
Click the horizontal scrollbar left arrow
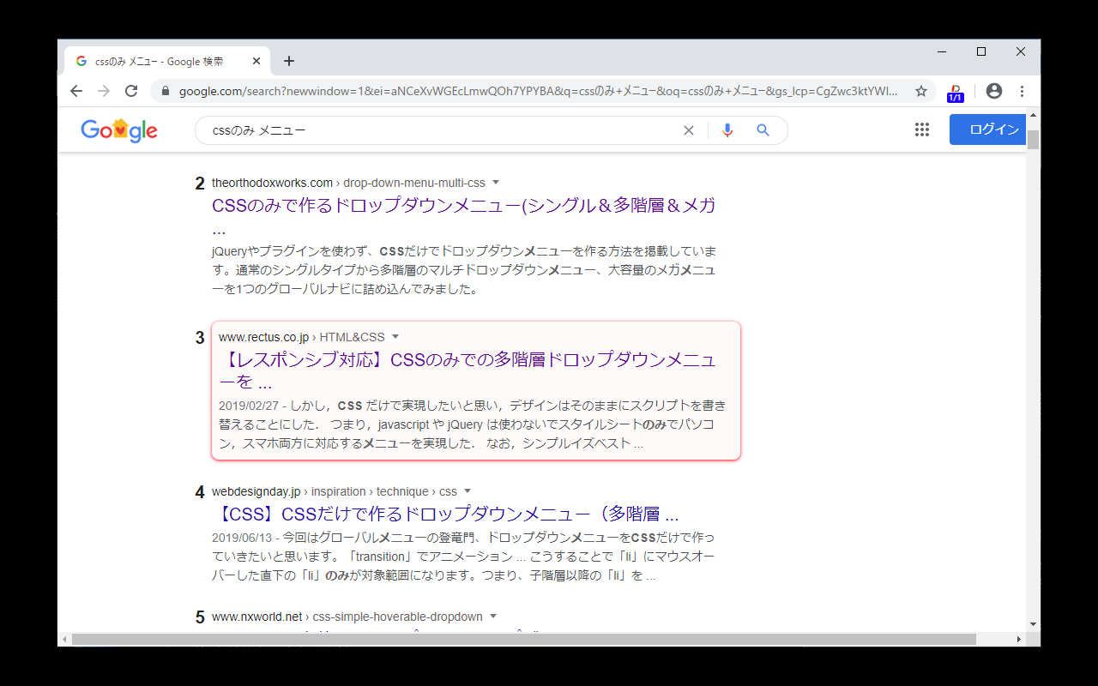tap(64, 639)
